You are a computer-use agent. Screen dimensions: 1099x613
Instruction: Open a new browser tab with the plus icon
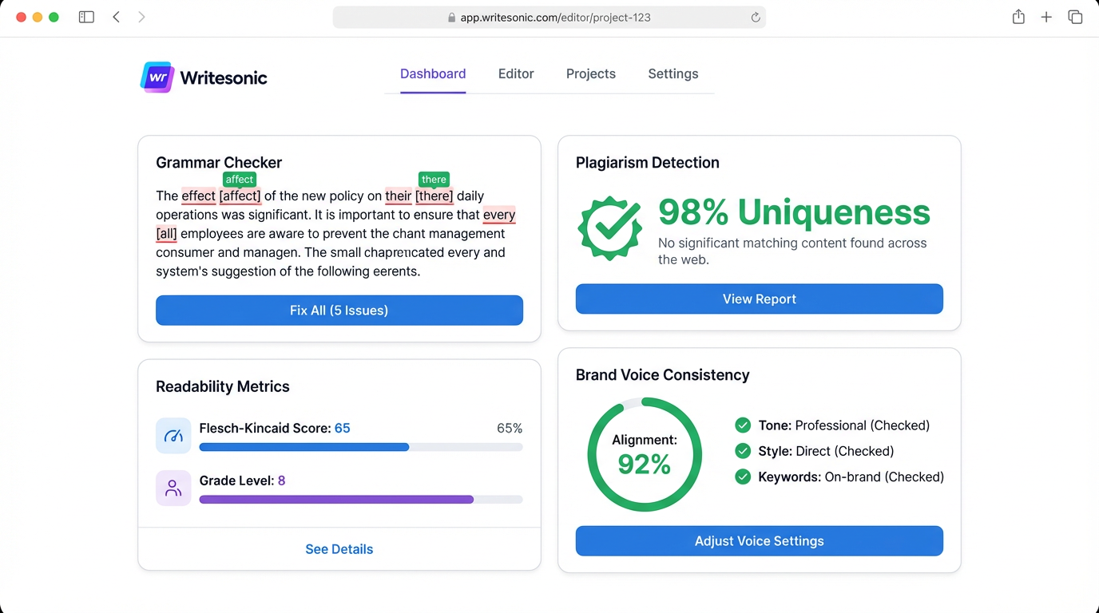(x=1046, y=16)
